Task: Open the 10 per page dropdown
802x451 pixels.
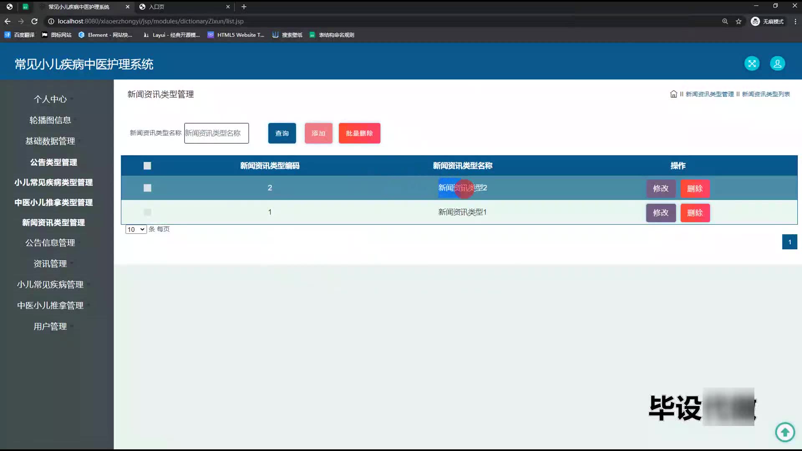Action: coord(136,229)
